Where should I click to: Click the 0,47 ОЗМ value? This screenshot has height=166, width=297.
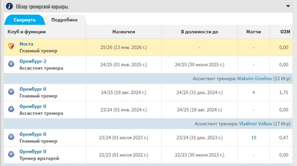[283, 138]
